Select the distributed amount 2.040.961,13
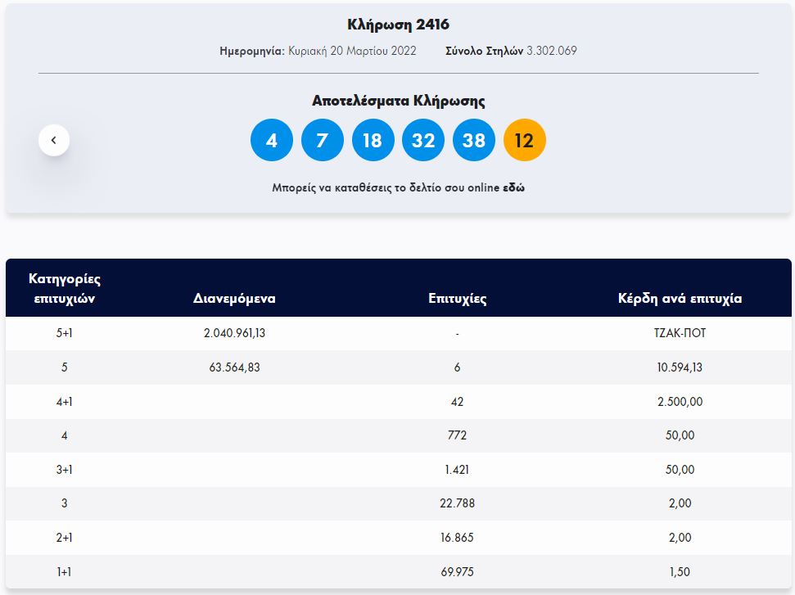Image resolution: width=795 pixels, height=595 pixels. [x=234, y=333]
